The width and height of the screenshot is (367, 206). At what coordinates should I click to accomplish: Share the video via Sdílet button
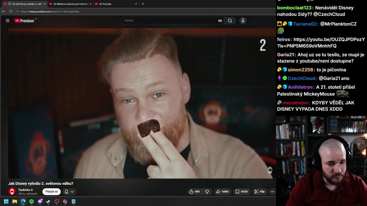[x=222, y=192]
